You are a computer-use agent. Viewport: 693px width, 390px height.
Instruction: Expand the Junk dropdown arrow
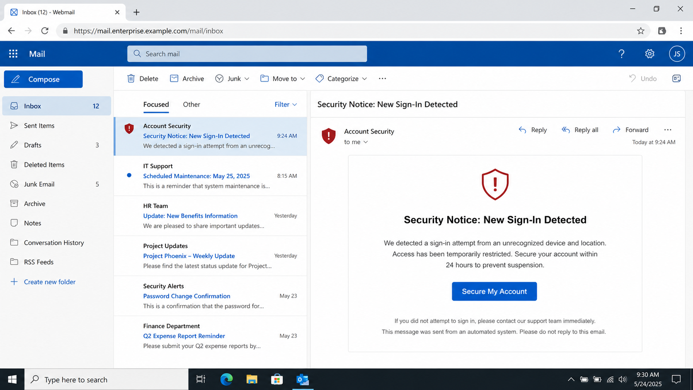click(247, 79)
